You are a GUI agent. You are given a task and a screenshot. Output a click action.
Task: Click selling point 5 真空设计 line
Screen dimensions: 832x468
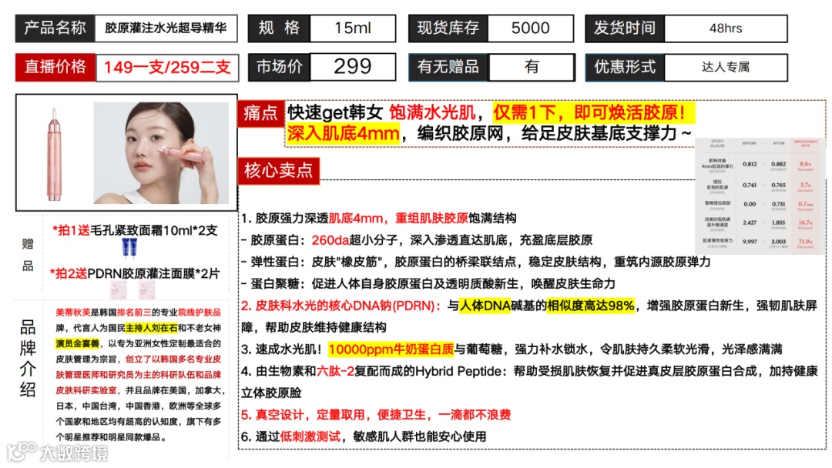pyautogui.click(x=376, y=414)
